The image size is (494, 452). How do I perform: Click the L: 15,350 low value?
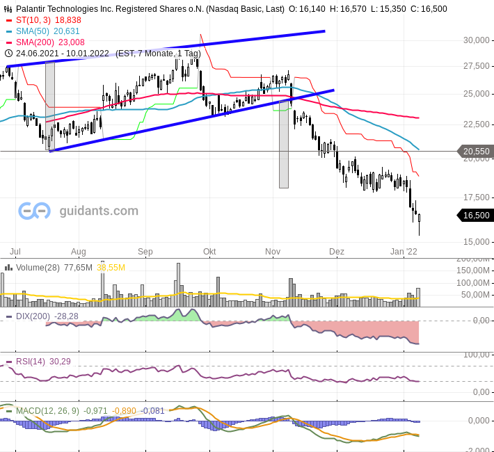[388, 9]
